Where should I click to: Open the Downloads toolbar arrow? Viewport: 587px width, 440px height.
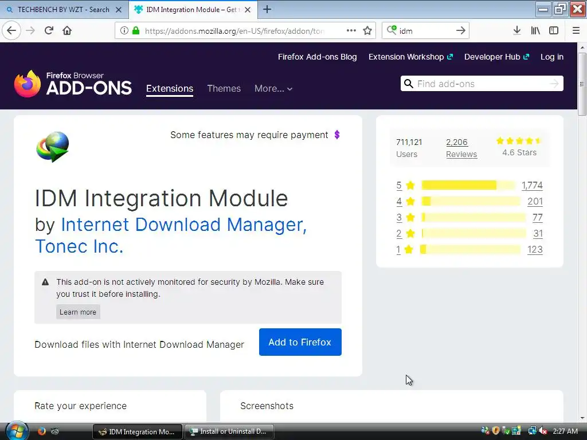point(517,30)
